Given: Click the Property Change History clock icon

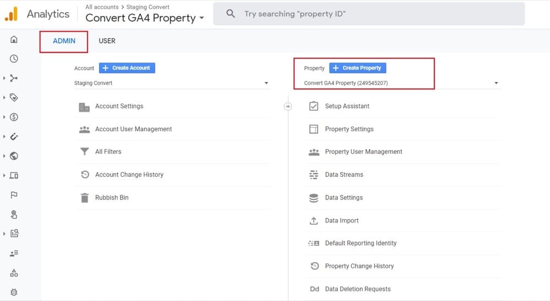Looking at the screenshot, I should 314,266.
